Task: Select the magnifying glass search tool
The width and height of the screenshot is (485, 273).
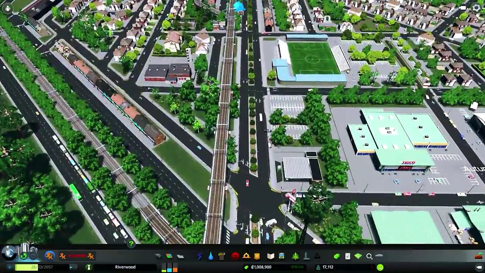Action: (x=369, y=256)
